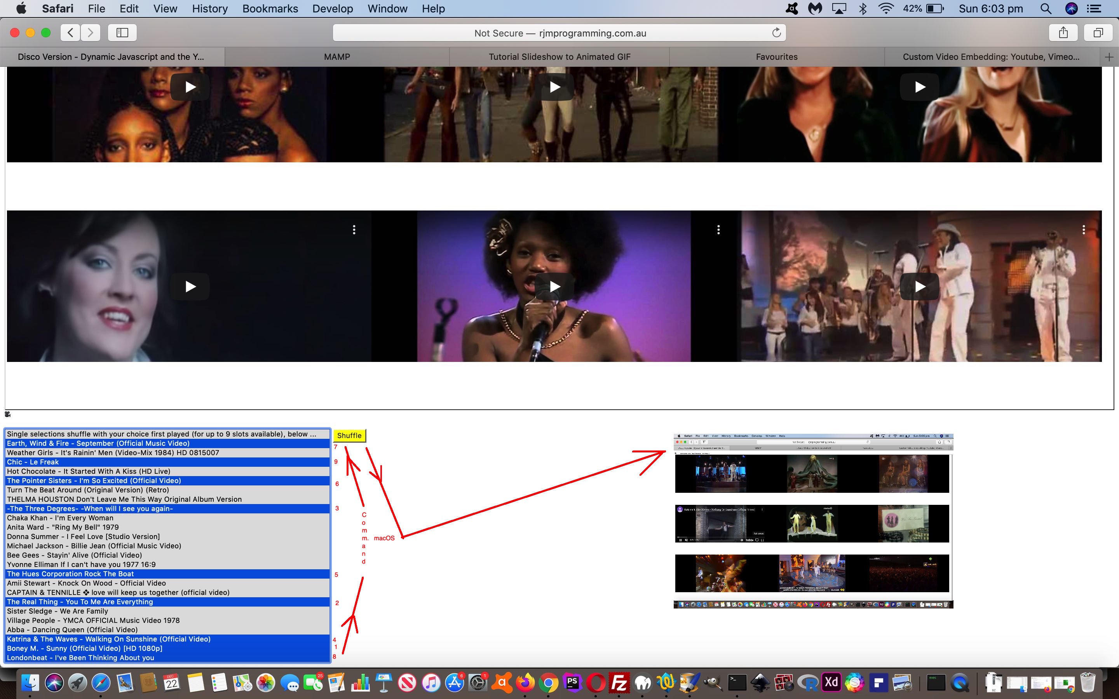Viewport: 1119px width, 699px height.
Task: Play the video showing three women's faces
Action: (190, 87)
